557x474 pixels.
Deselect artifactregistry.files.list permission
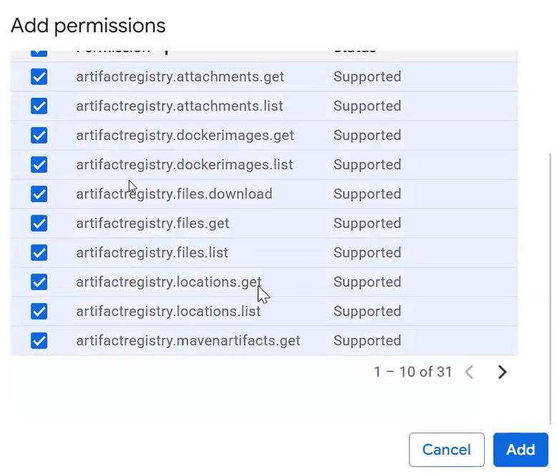39,253
